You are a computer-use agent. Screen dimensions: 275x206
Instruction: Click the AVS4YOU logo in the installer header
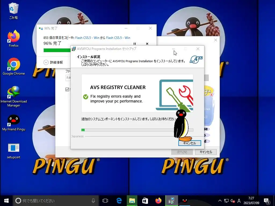pos(196,60)
